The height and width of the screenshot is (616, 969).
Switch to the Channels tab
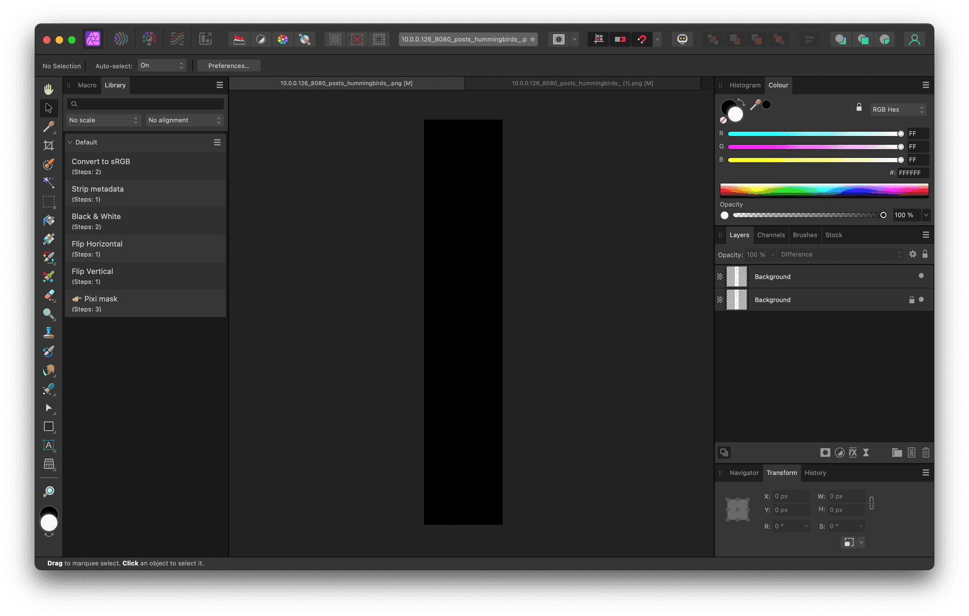point(771,235)
